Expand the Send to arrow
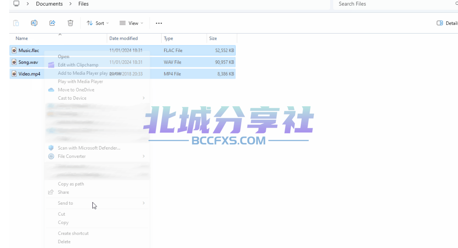 tap(144, 203)
